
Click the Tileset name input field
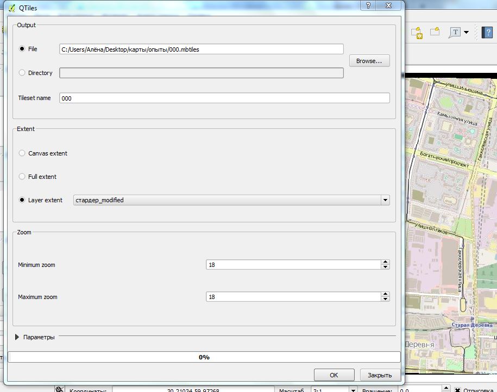click(224, 98)
